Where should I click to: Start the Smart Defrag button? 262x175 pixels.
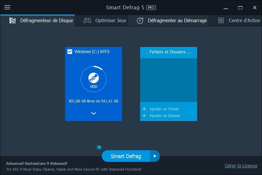point(126,156)
